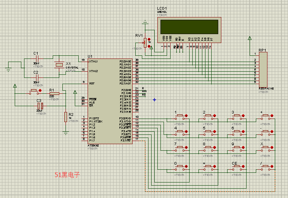Viewport: 288px width, 198px height.
Task: Toggle latch dot on key 0
Action: click(x=186, y=166)
